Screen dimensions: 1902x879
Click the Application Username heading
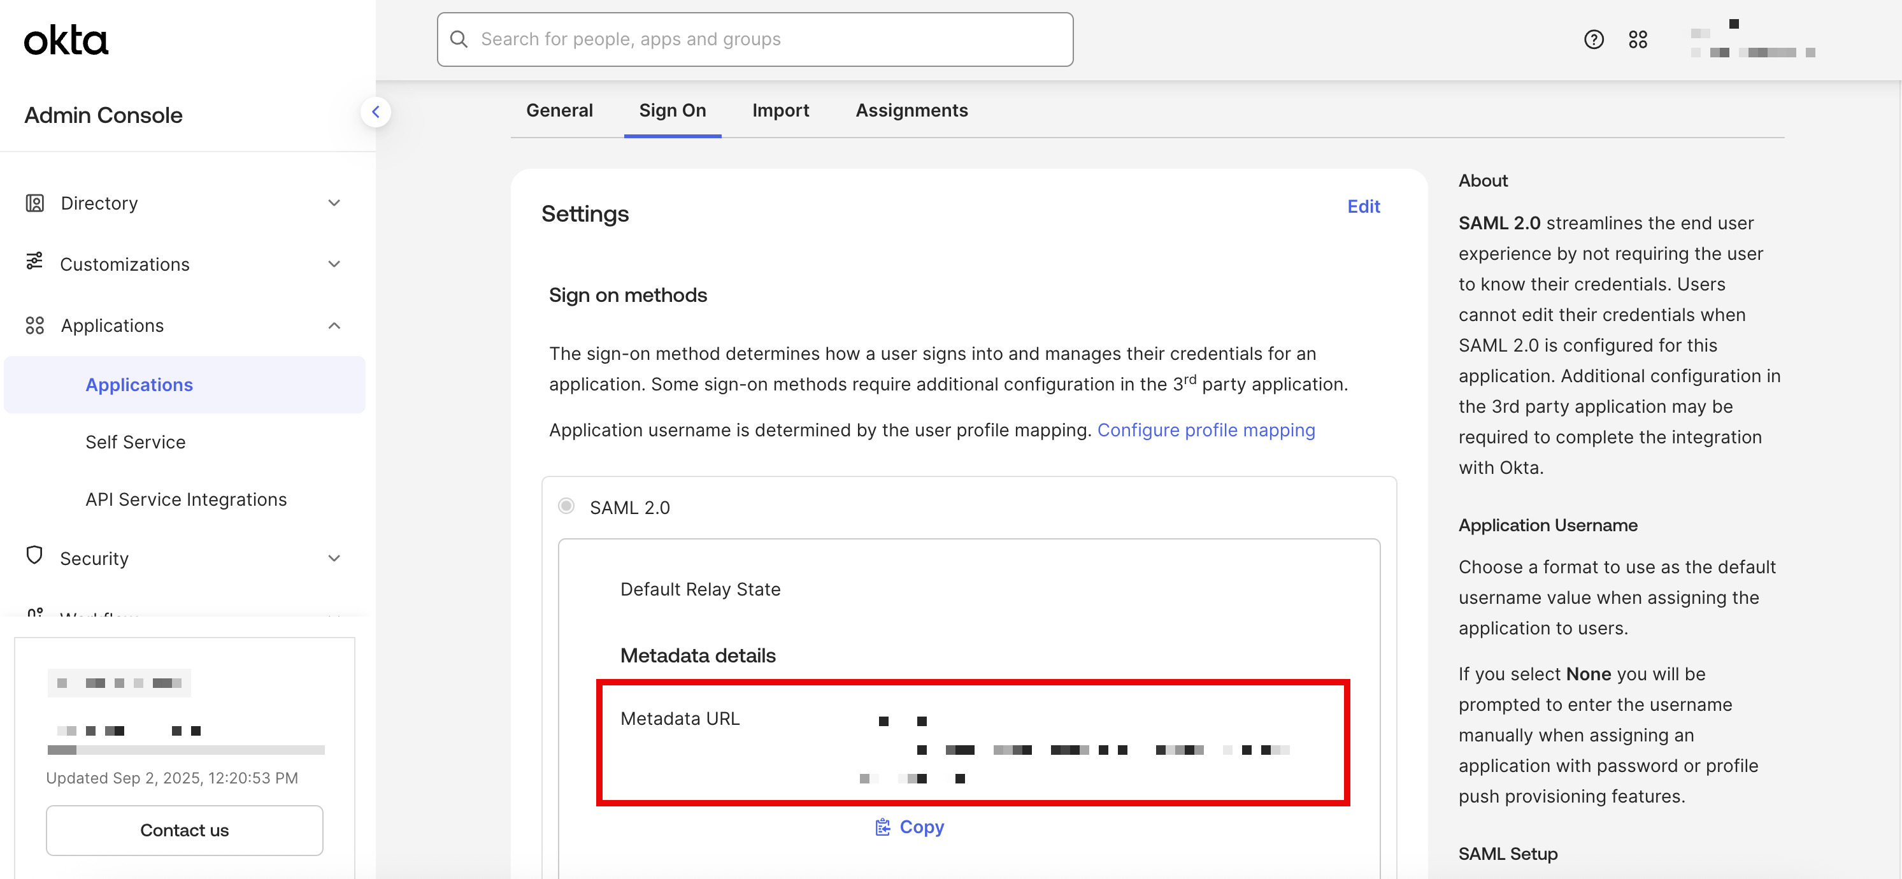coord(1548,525)
